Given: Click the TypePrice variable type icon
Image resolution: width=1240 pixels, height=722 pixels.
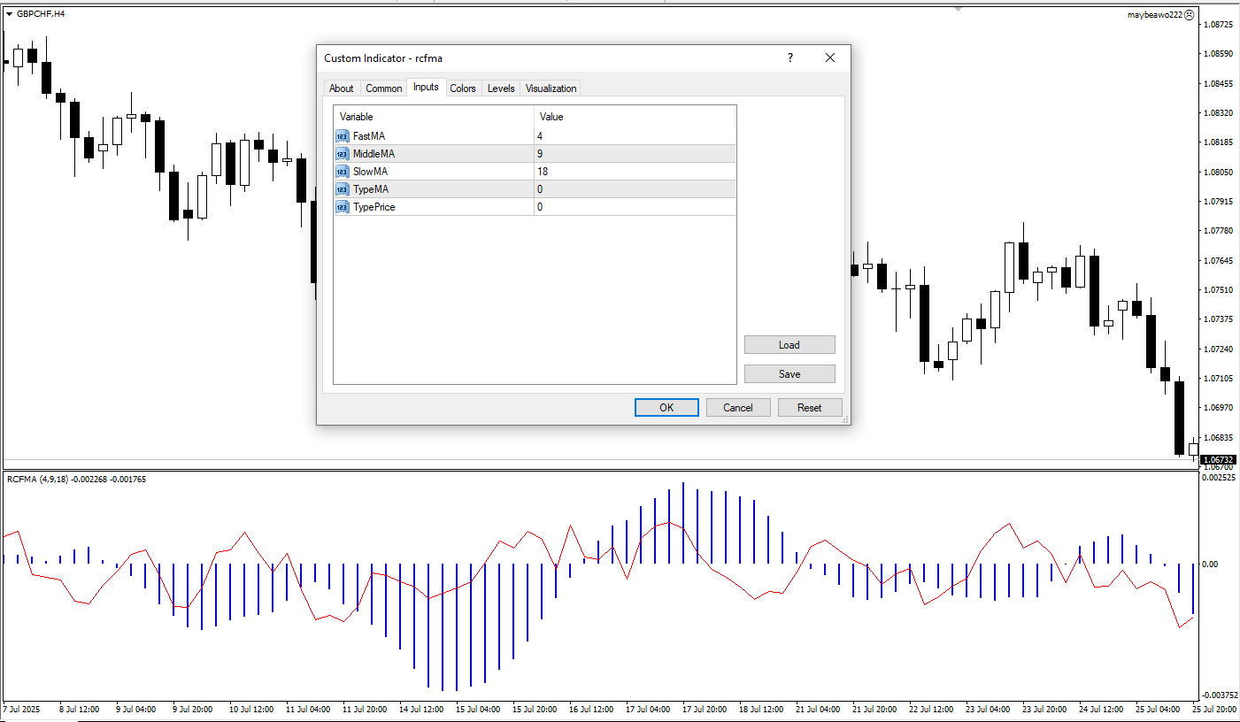Looking at the screenshot, I should pos(343,207).
